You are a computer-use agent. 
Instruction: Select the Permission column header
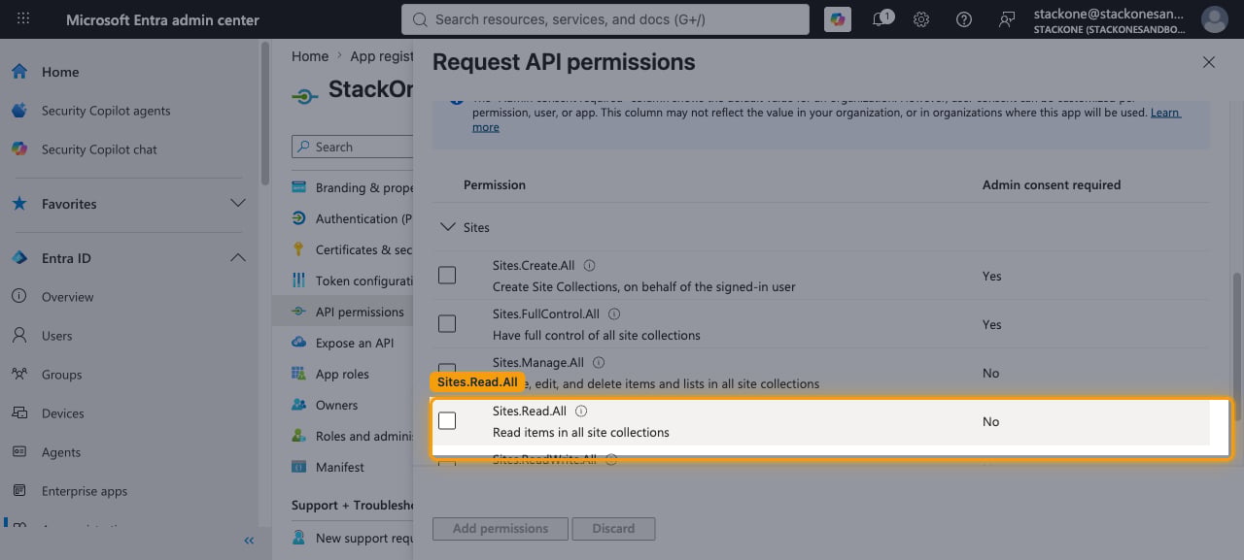click(x=495, y=184)
